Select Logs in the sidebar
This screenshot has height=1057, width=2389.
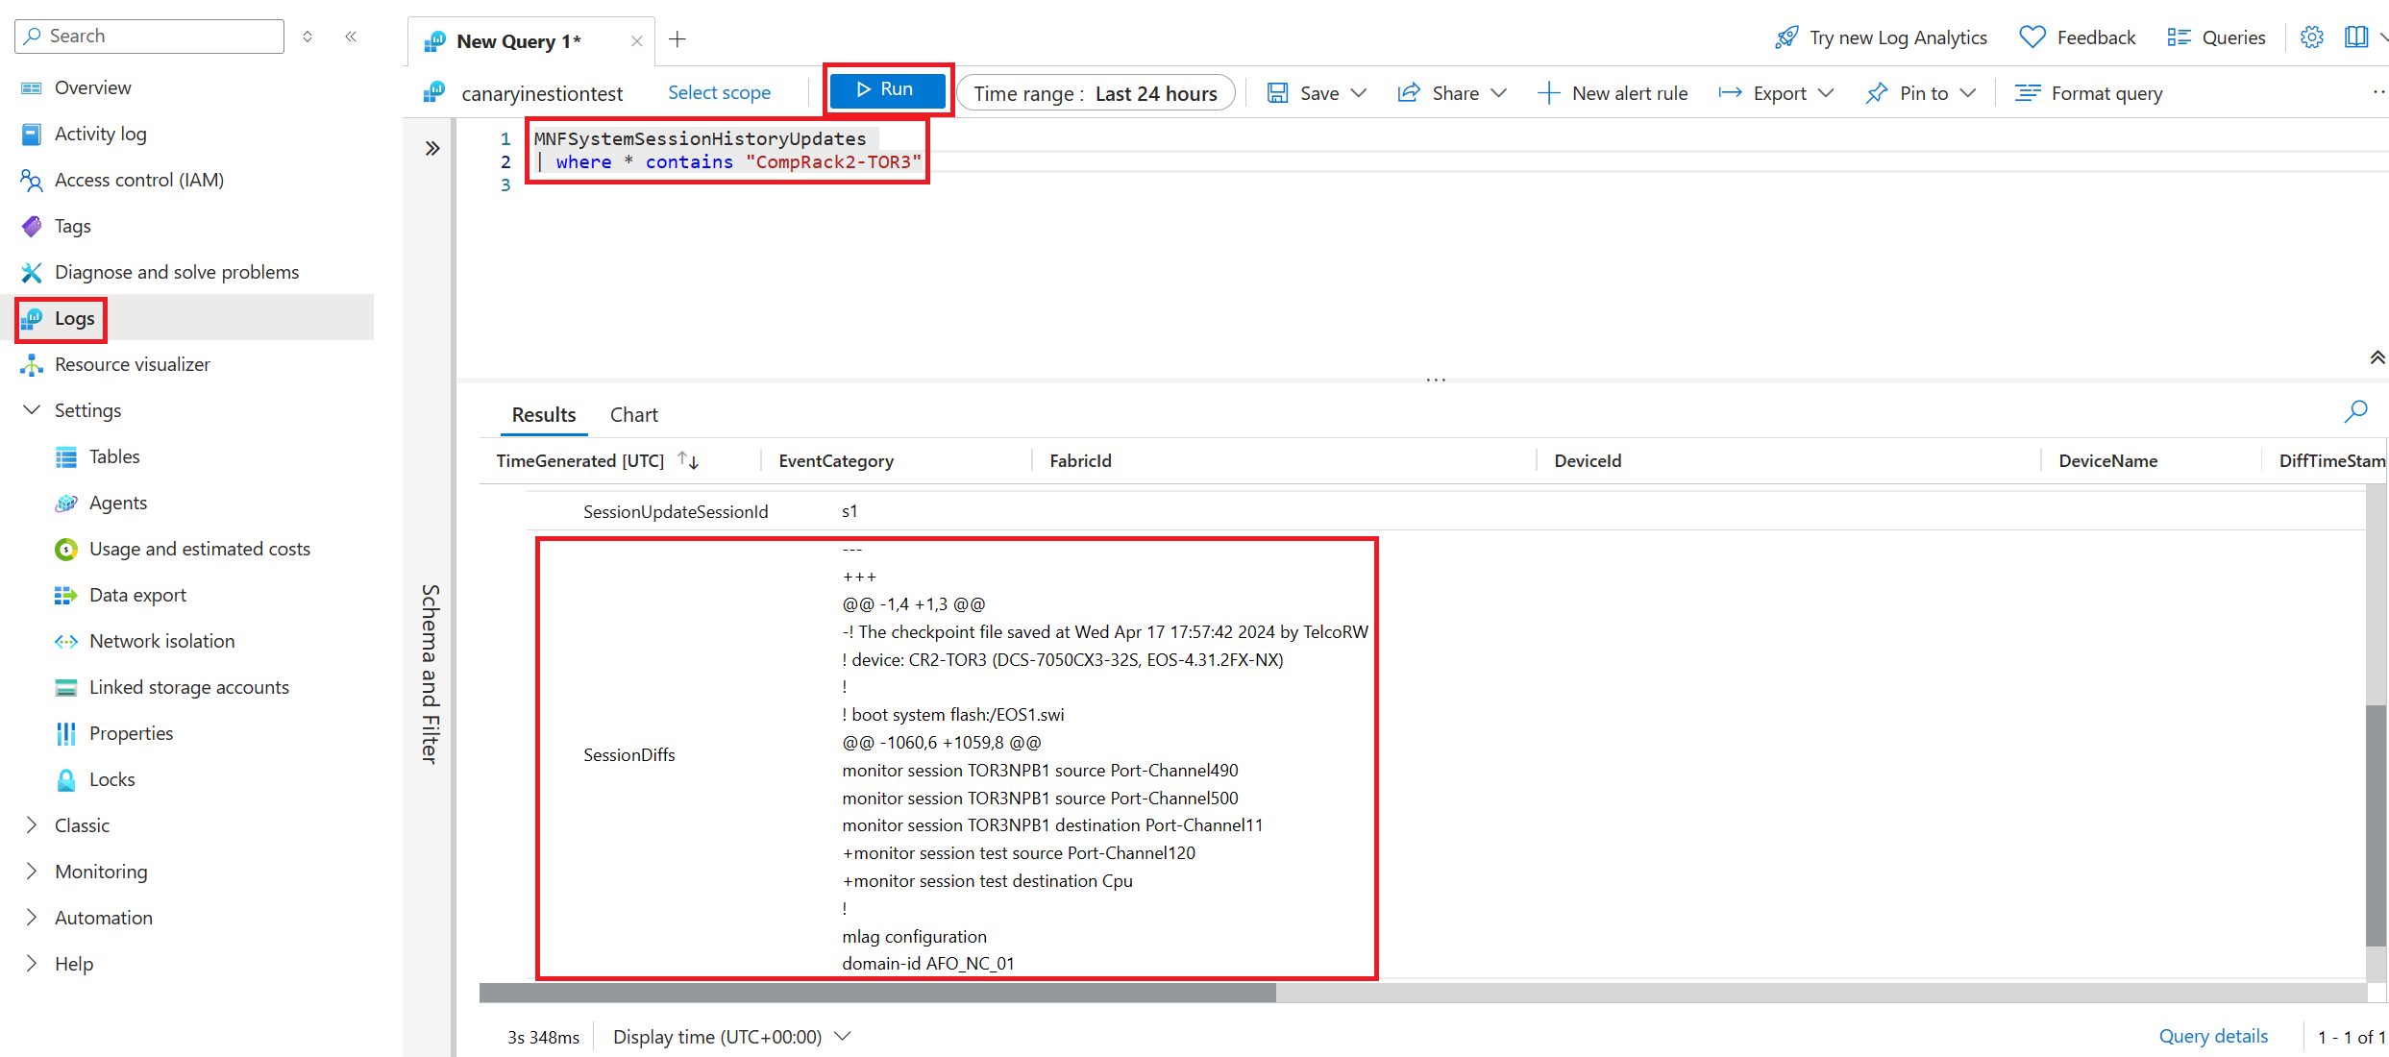74,318
